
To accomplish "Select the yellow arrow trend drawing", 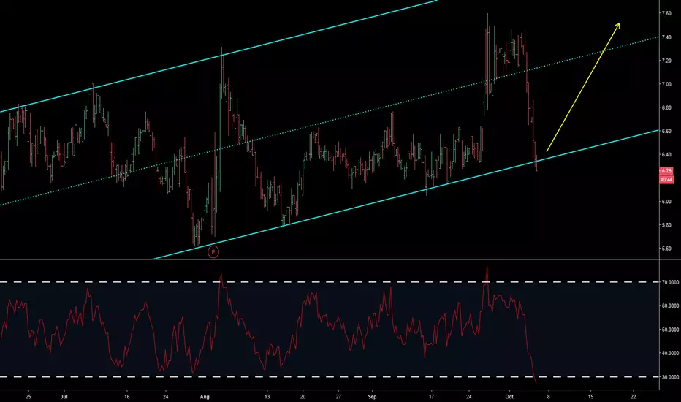I will coord(583,87).
